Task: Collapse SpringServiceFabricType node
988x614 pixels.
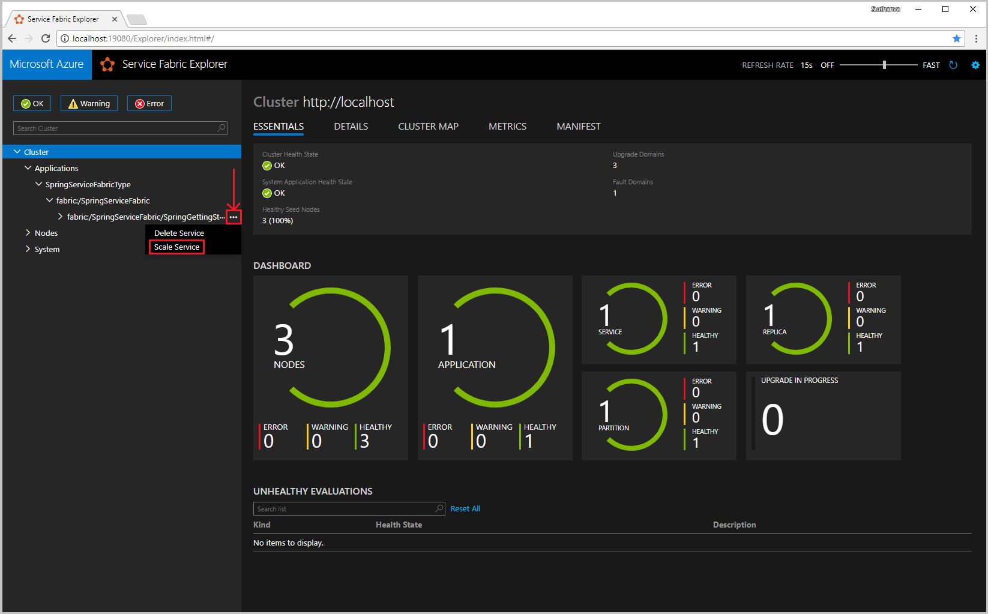Action: 39,184
